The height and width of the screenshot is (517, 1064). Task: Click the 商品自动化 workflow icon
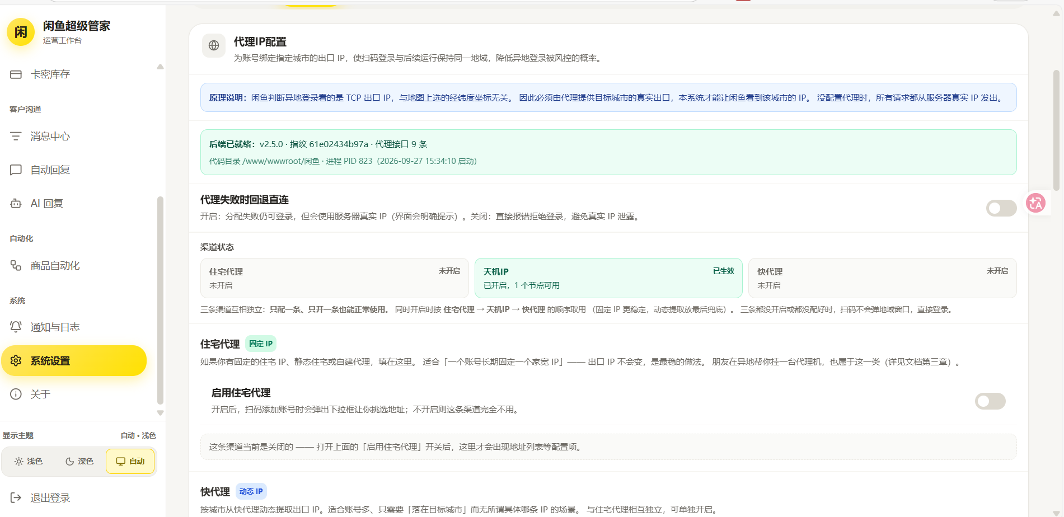click(x=16, y=266)
